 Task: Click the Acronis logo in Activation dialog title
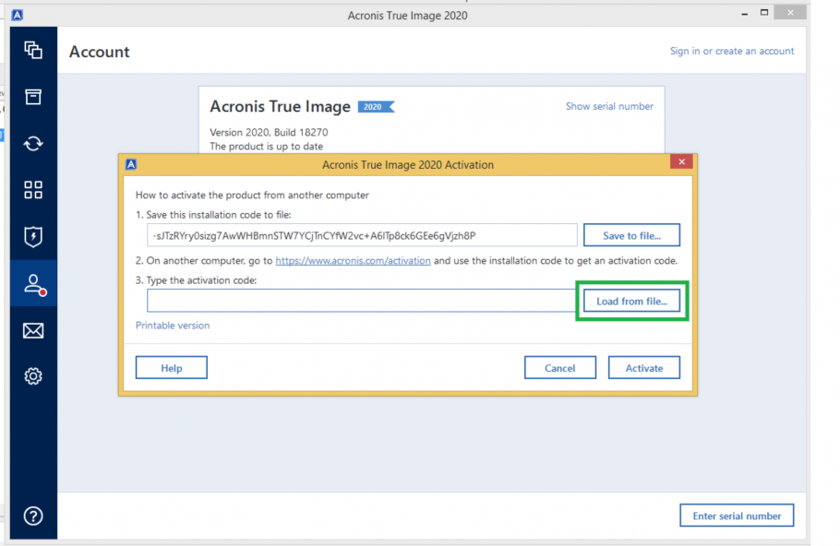tap(131, 164)
